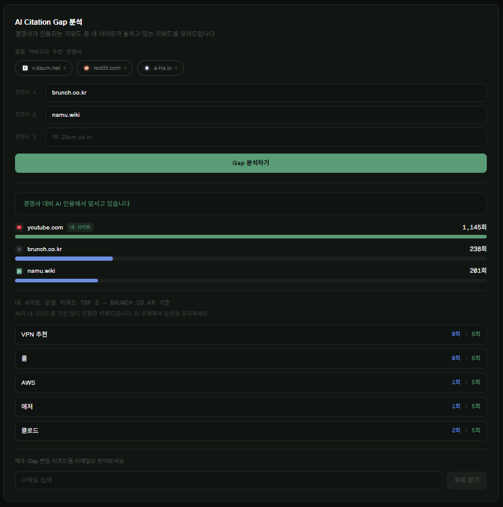This screenshot has width=503, height=507.
Task: Click the 무료 받기 button
Action: [466, 480]
